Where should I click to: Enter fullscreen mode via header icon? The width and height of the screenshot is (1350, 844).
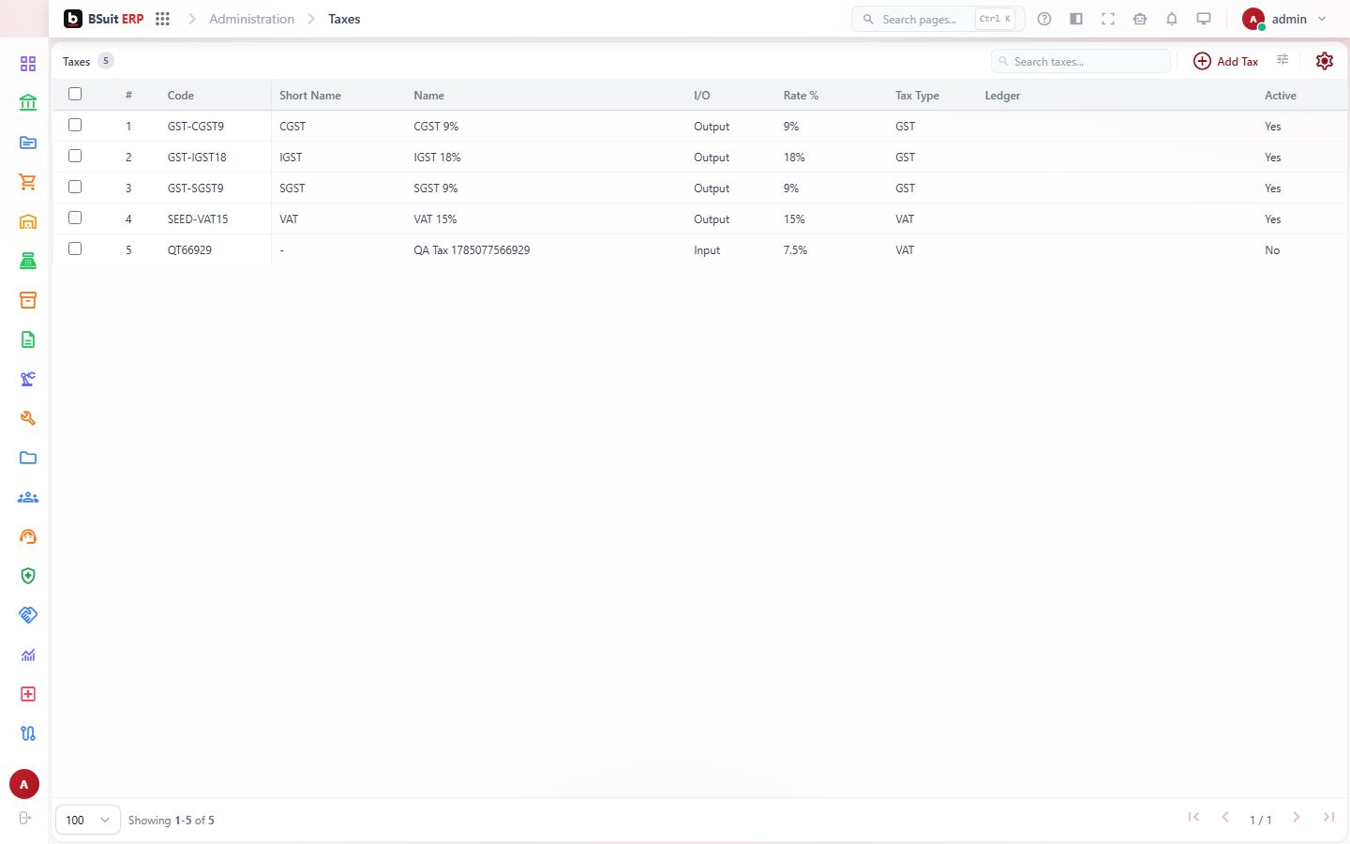pos(1108,19)
